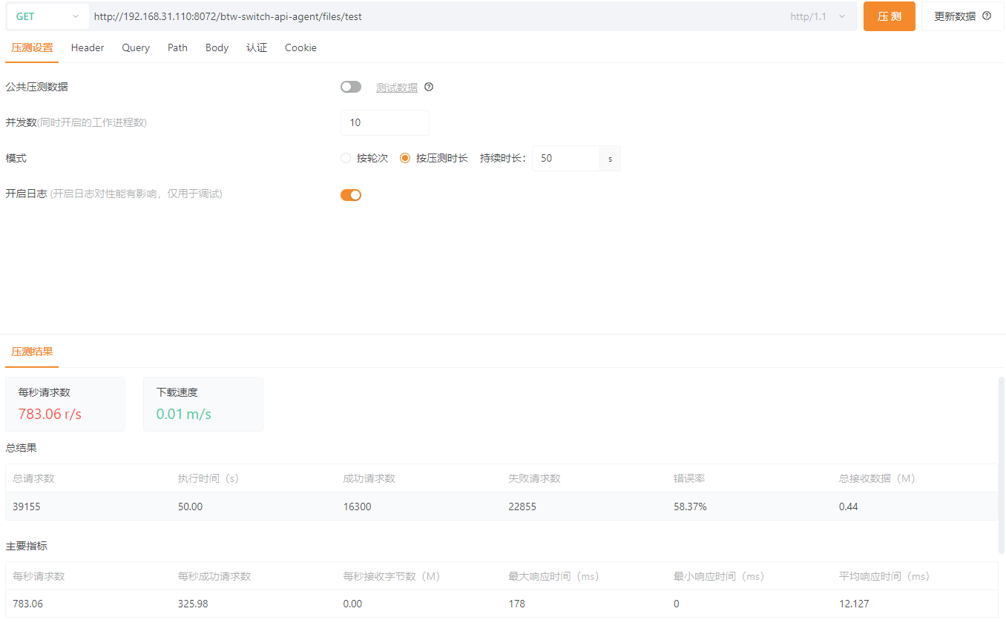
Task: Open the GET request method dropdown
Action: (x=47, y=16)
